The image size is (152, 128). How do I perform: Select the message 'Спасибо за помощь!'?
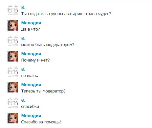pos(41,122)
